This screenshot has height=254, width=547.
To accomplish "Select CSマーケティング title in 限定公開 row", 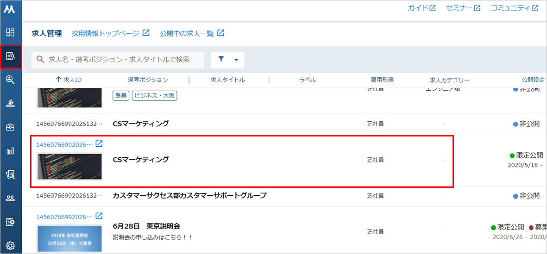I will [x=141, y=160].
